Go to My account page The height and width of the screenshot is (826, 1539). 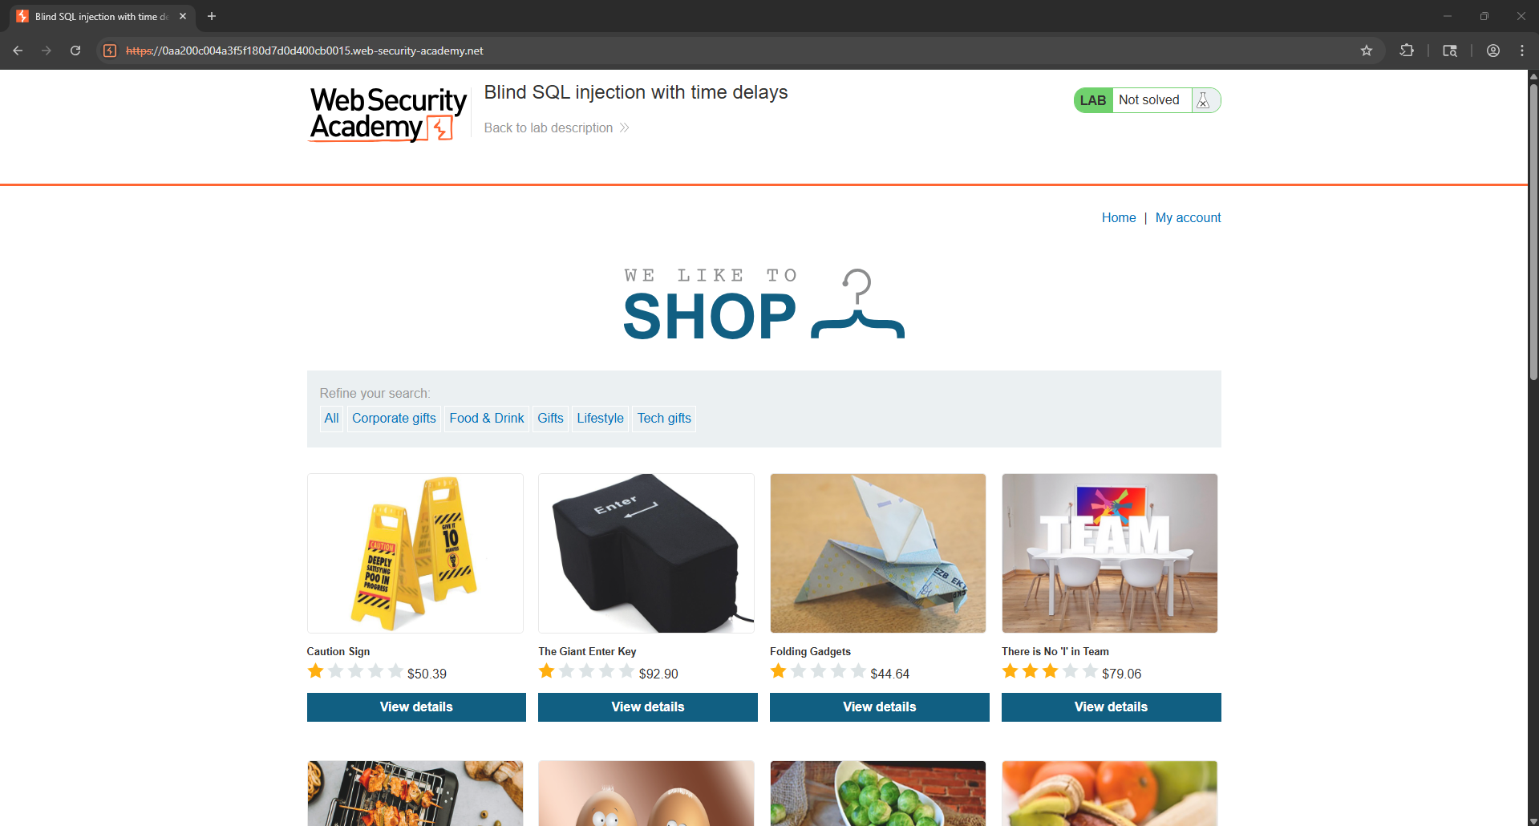pyautogui.click(x=1188, y=218)
